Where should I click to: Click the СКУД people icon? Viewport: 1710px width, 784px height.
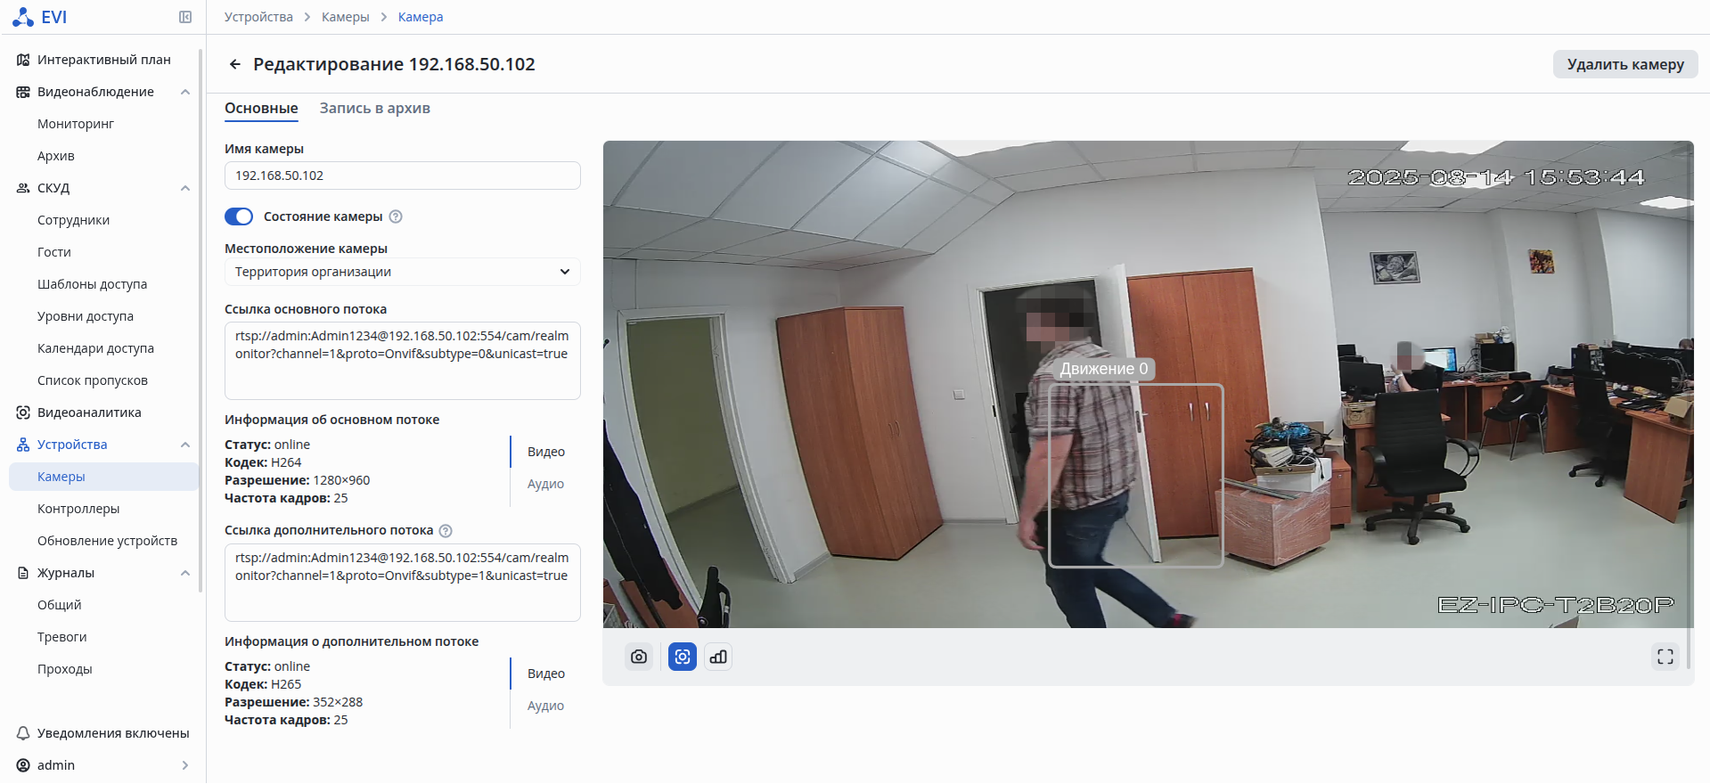click(x=23, y=188)
